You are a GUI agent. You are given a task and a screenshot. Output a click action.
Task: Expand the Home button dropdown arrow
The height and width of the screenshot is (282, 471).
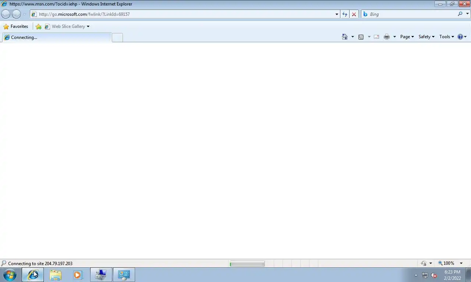tap(353, 37)
